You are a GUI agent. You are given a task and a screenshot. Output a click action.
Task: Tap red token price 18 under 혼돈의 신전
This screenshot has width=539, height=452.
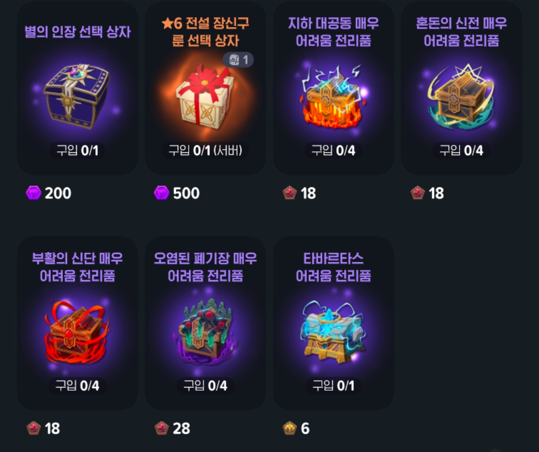[427, 193]
